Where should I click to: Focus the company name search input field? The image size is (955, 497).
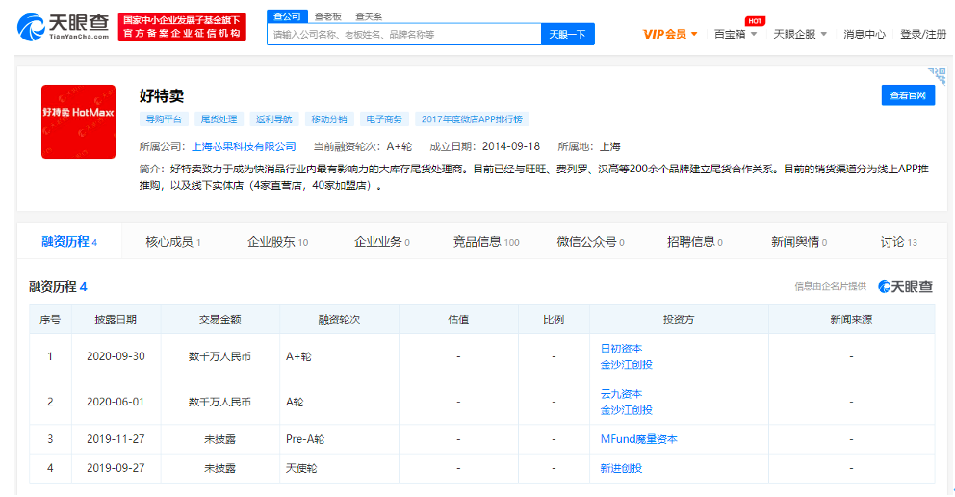tap(403, 35)
